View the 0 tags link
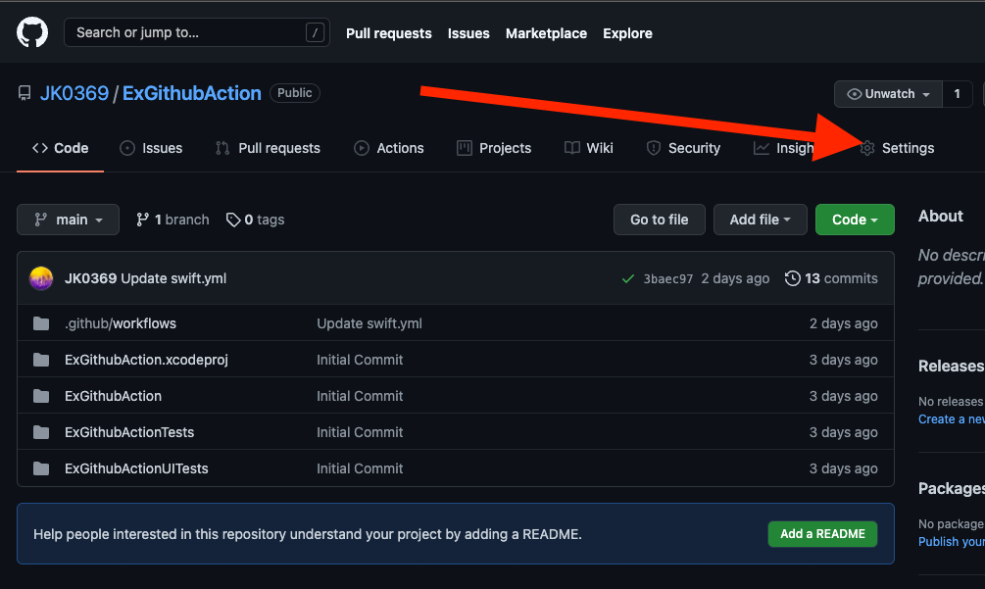This screenshot has width=985, height=589. pyautogui.click(x=255, y=220)
